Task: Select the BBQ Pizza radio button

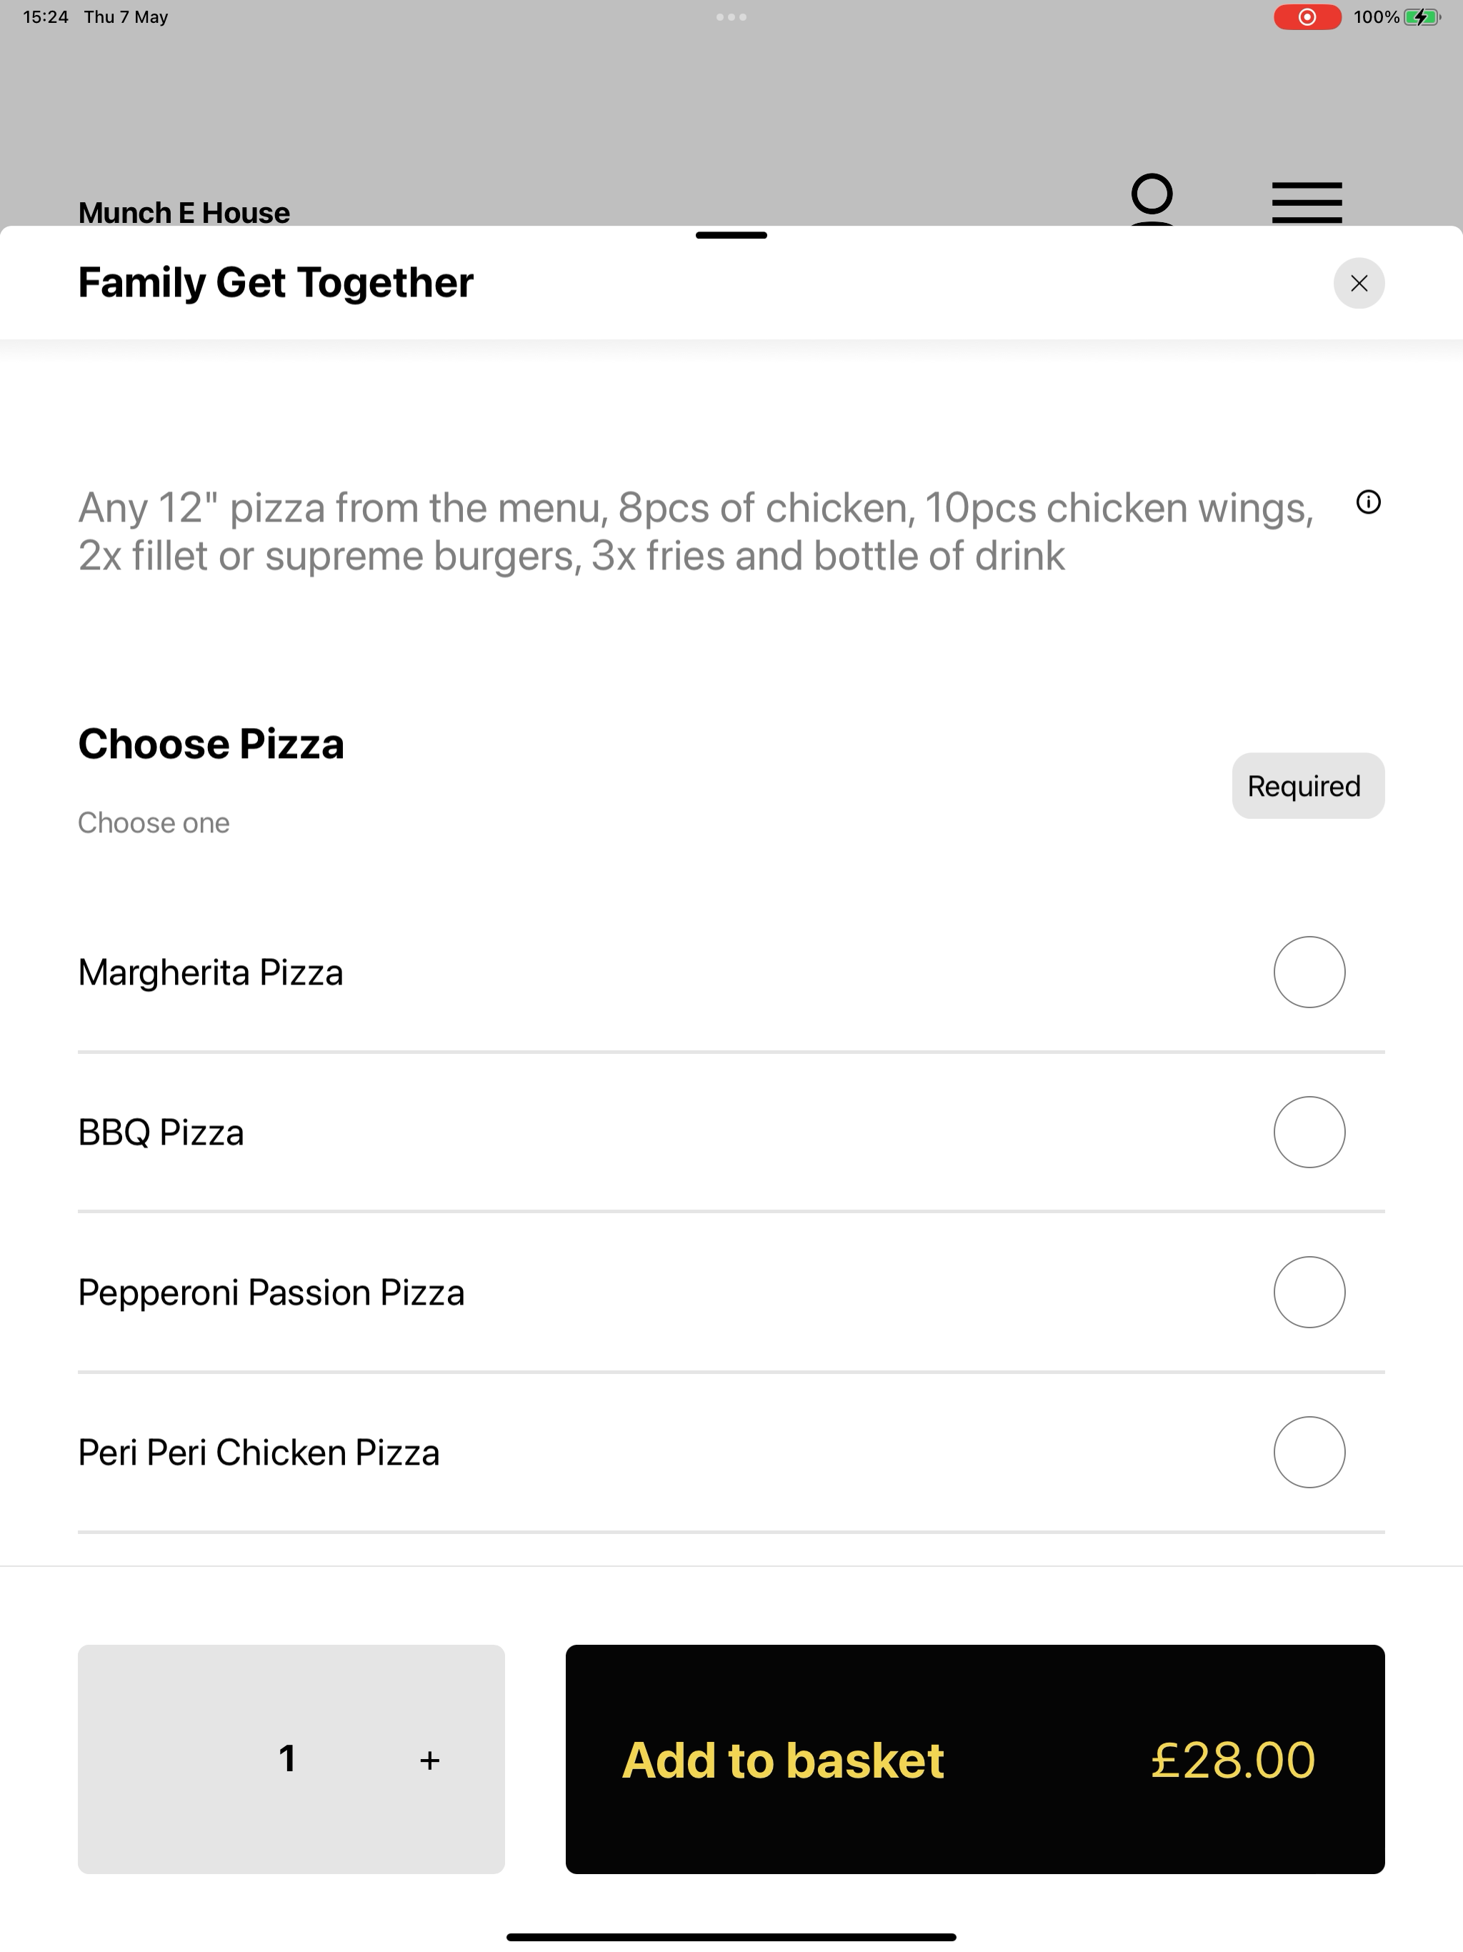Action: [1309, 1132]
